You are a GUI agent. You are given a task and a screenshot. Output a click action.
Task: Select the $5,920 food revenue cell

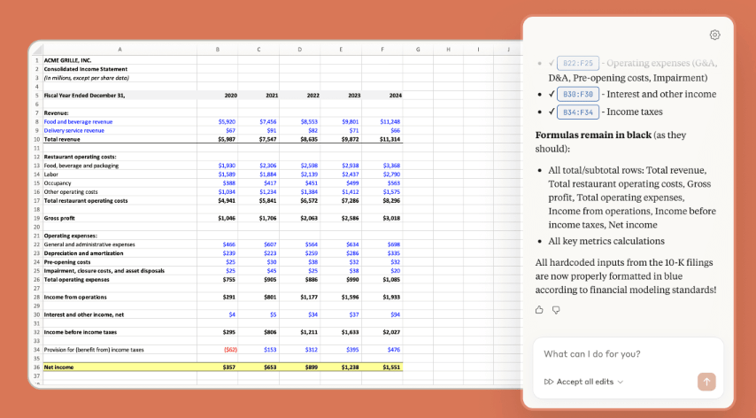click(218, 122)
